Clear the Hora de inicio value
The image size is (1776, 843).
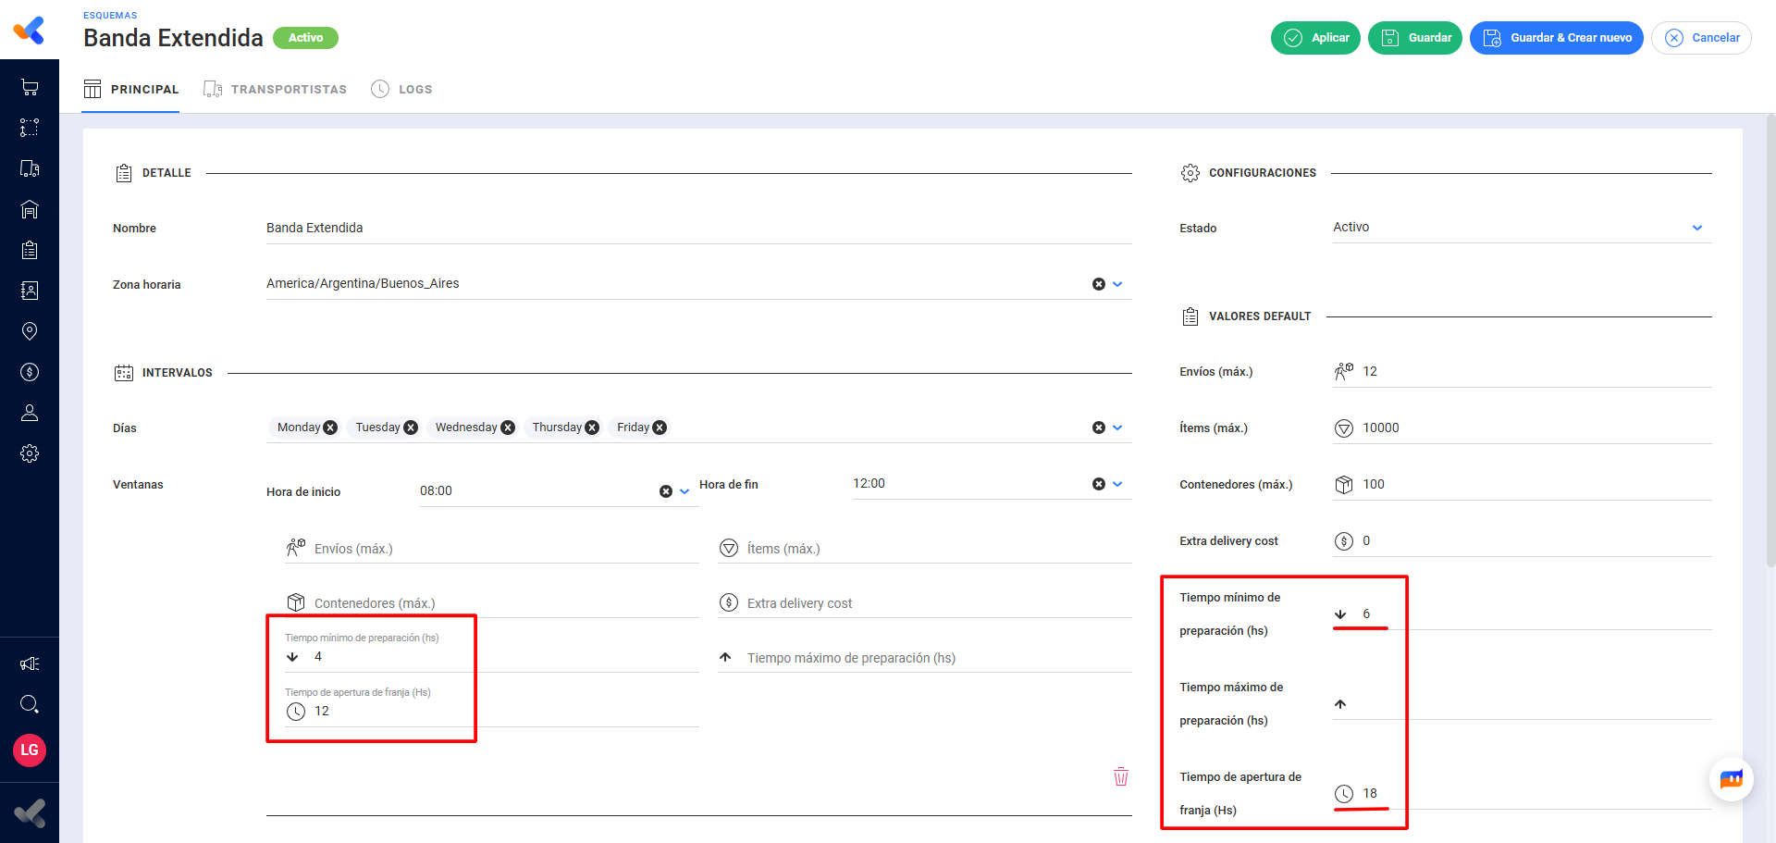point(666,491)
